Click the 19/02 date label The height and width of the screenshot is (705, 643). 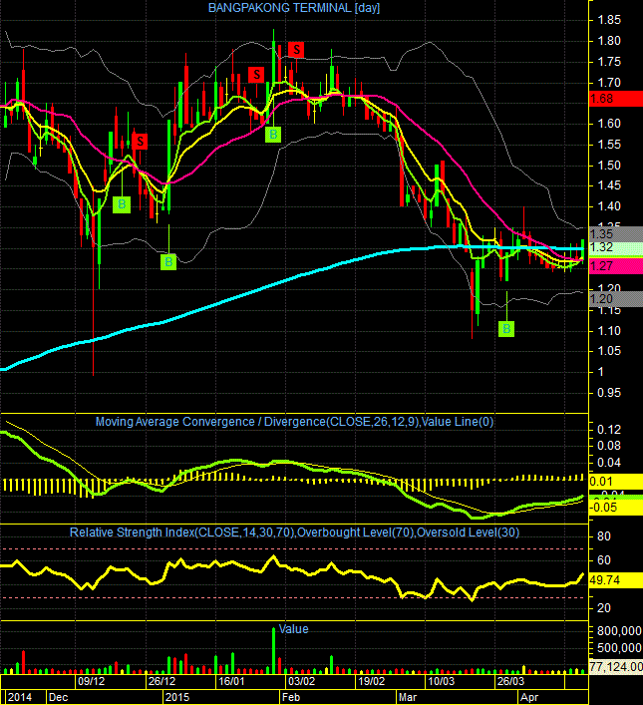pyautogui.click(x=371, y=681)
